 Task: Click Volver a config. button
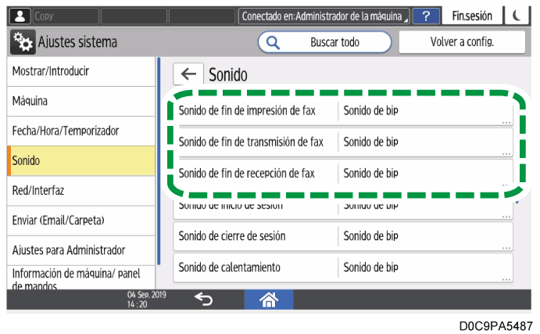(462, 42)
